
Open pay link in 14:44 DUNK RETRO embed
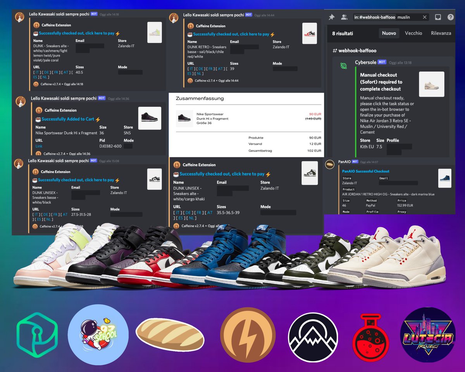click(231, 34)
